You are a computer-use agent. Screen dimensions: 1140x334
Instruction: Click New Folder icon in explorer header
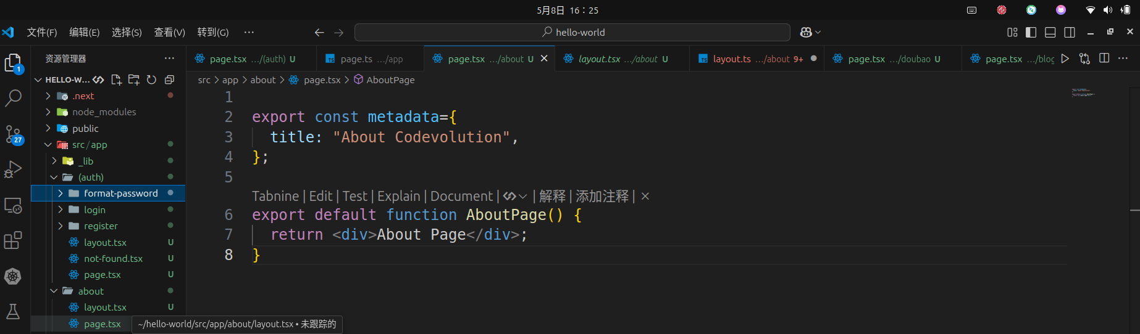click(x=134, y=79)
